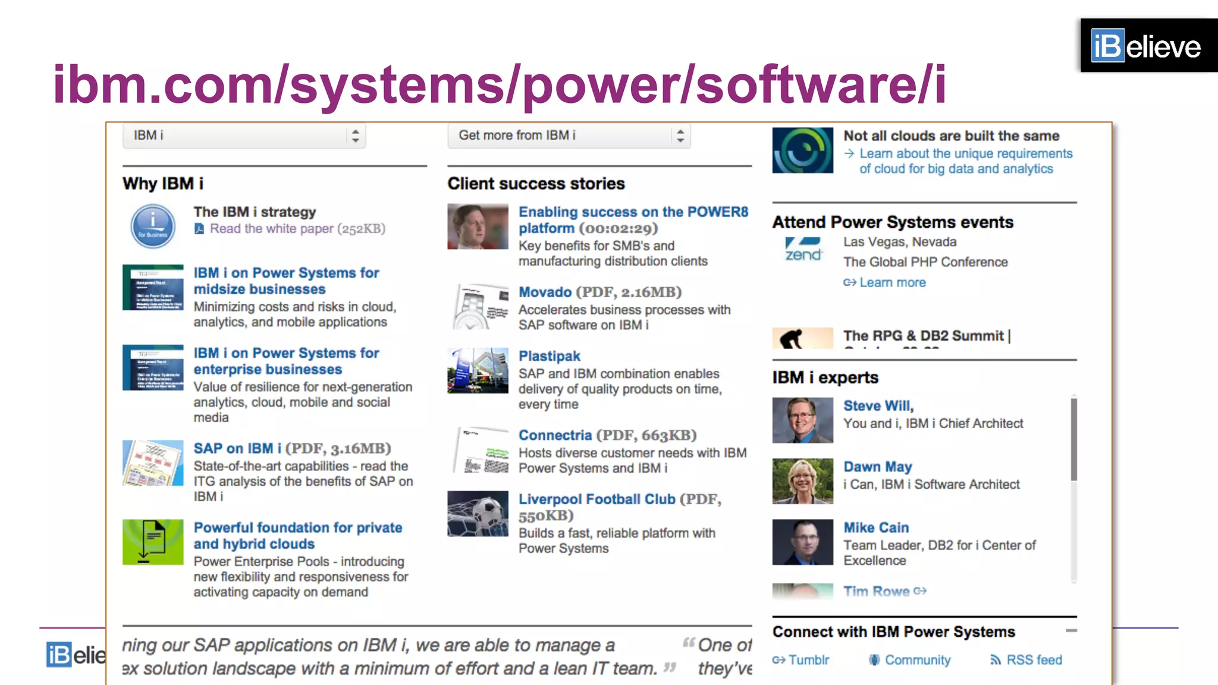Open the Tumblr link

point(809,660)
